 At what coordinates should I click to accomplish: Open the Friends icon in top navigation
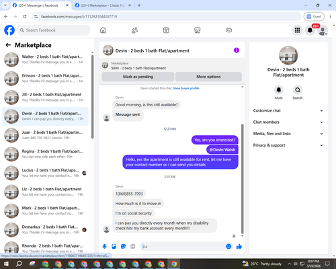[x=134, y=30]
